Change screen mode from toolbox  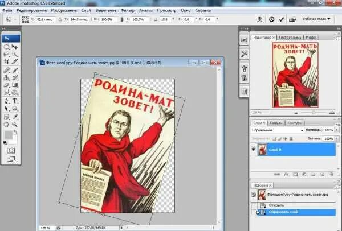pyautogui.click(x=11, y=159)
